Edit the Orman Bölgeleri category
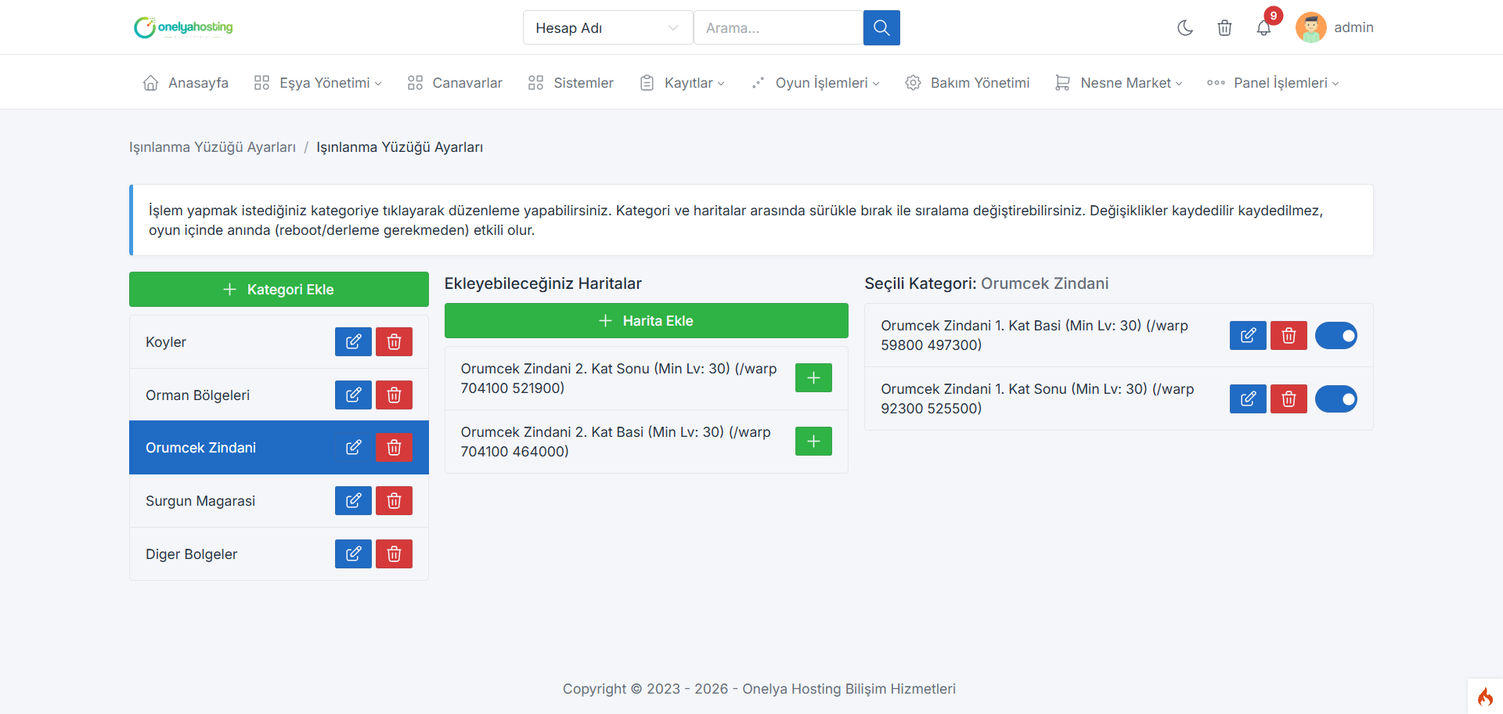 click(x=353, y=395)
